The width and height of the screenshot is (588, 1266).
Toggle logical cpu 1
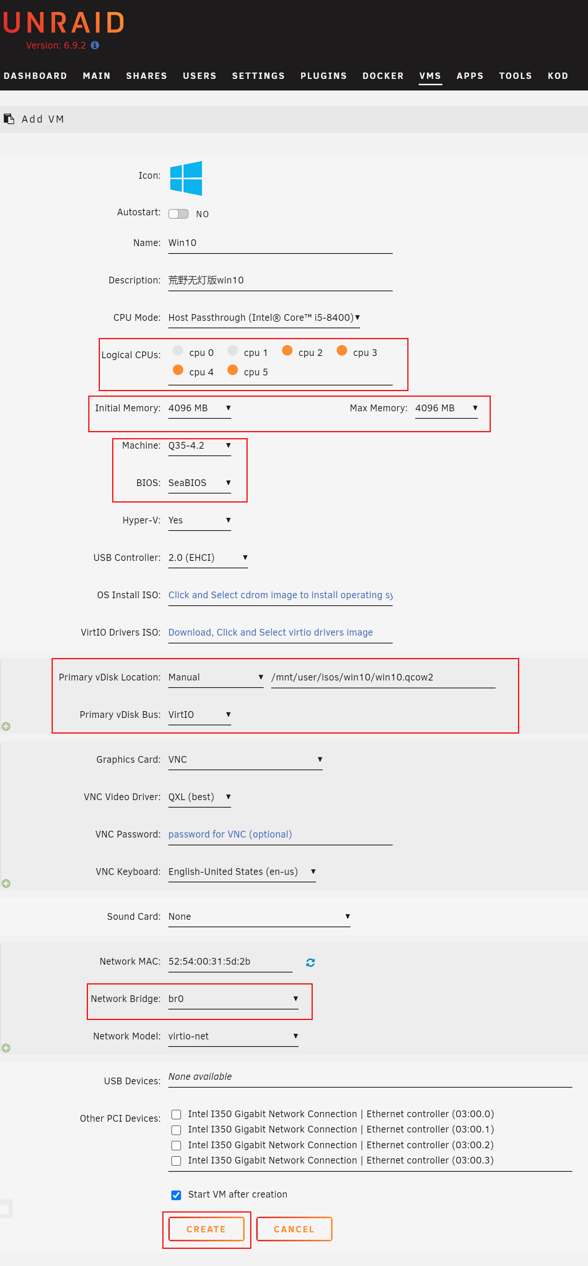point(233,350)
